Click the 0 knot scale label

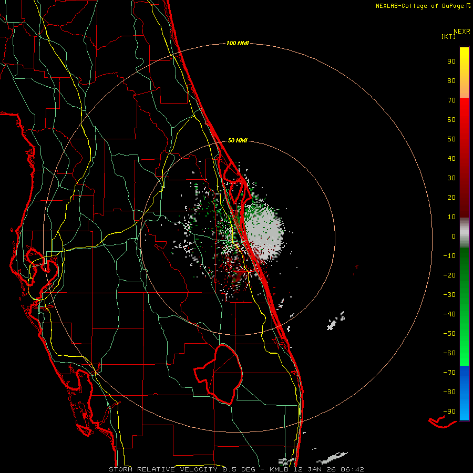coord(454,236)
